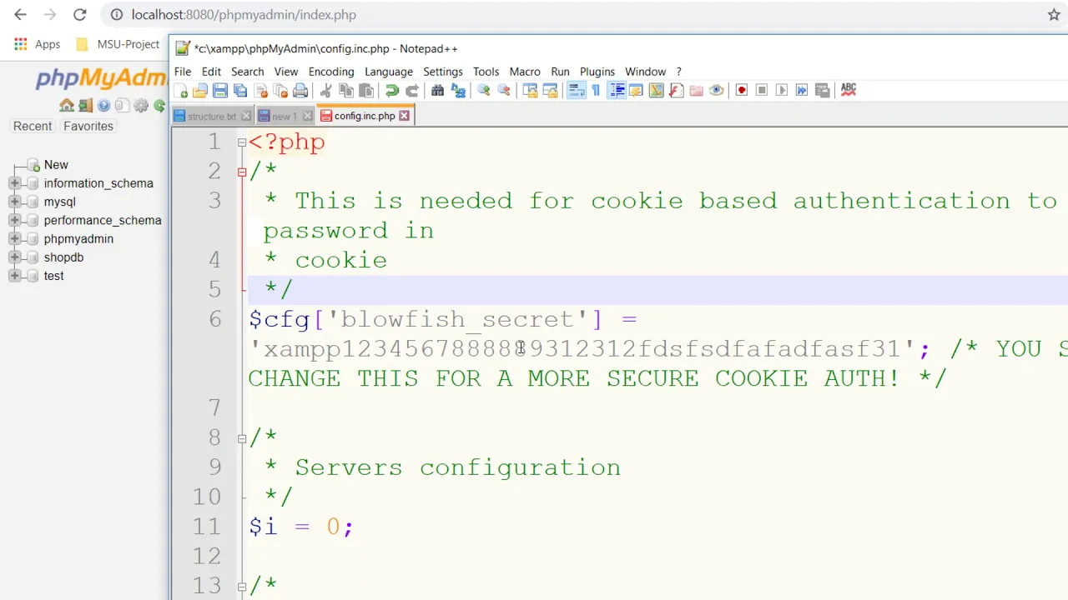Open the Favorites tables button in phpMyAdmin

(88, 126)
